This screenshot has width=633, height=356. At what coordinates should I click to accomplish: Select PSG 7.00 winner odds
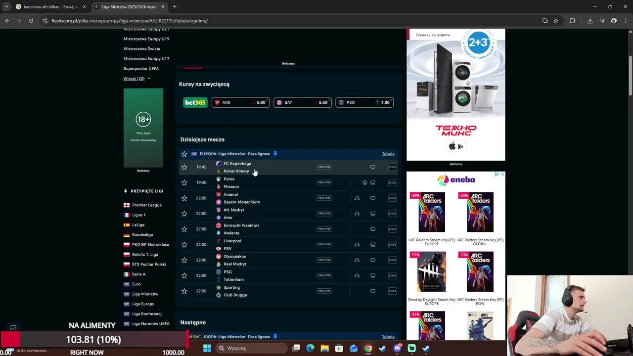(364, 102)
